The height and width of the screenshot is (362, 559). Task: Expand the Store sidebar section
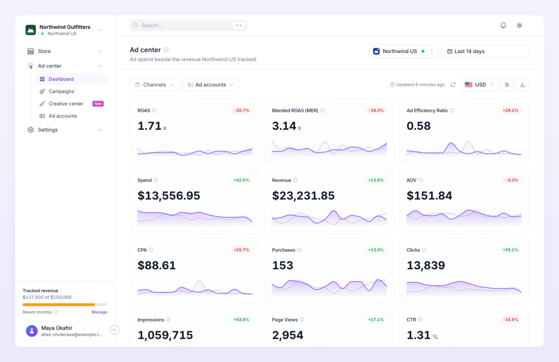[65, 51]
